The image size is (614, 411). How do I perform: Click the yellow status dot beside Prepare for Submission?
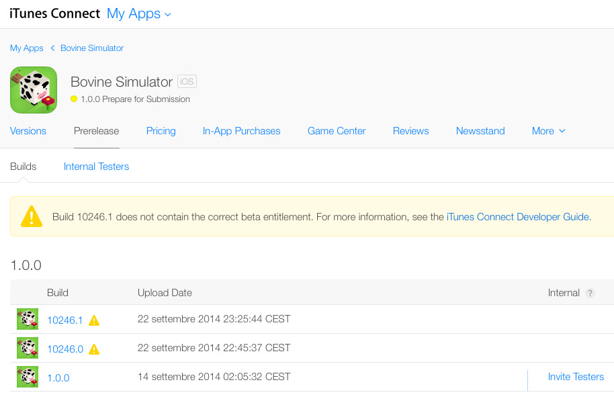[x=74, y=99]
